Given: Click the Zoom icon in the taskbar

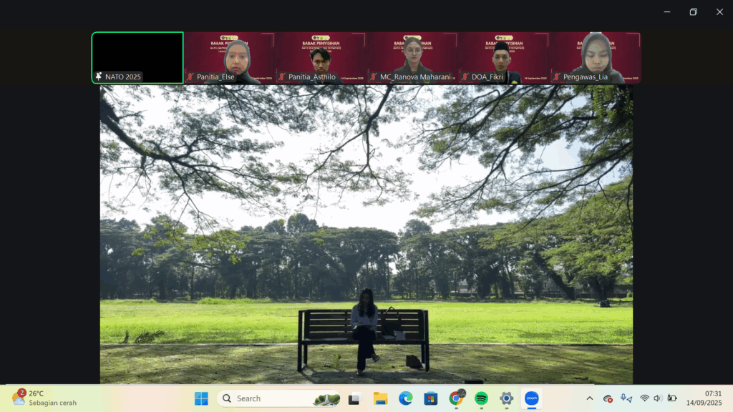Looking at the screenshot, I should [x=531, y=398].
